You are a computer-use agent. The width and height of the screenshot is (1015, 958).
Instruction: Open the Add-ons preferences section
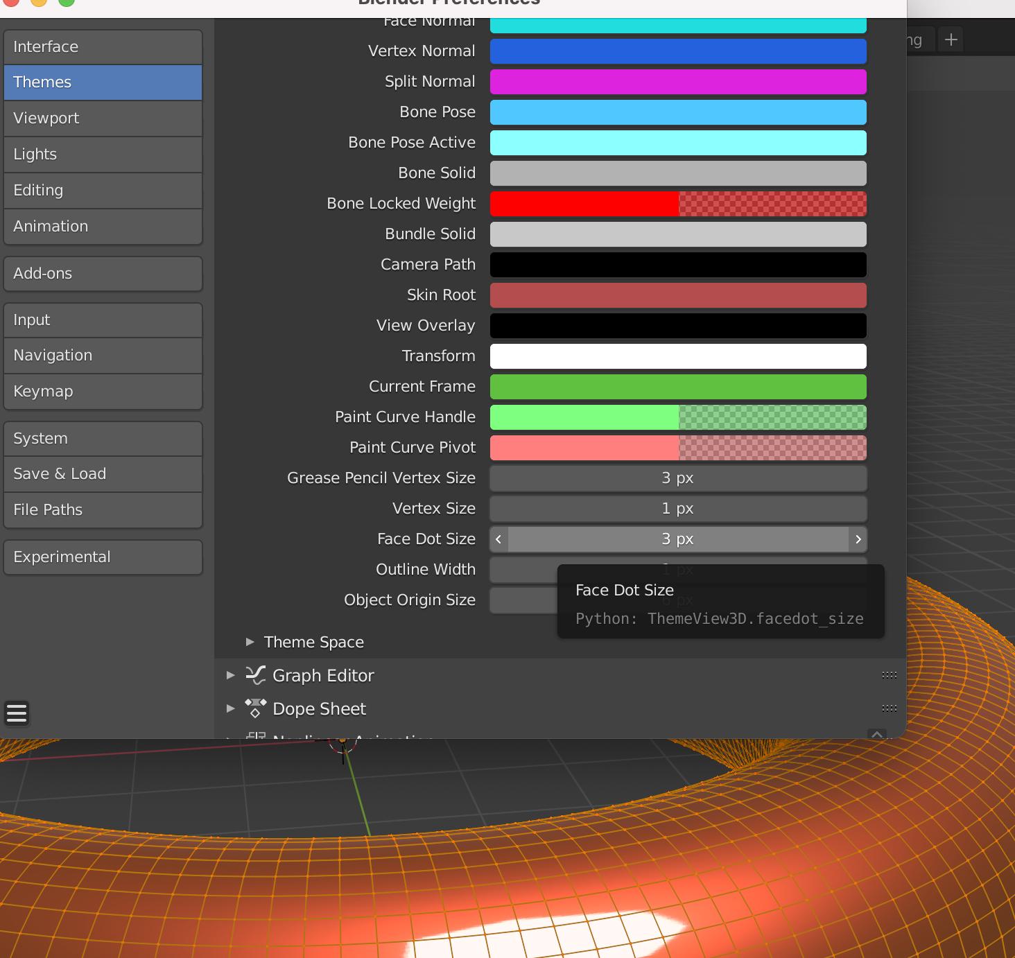102,273
